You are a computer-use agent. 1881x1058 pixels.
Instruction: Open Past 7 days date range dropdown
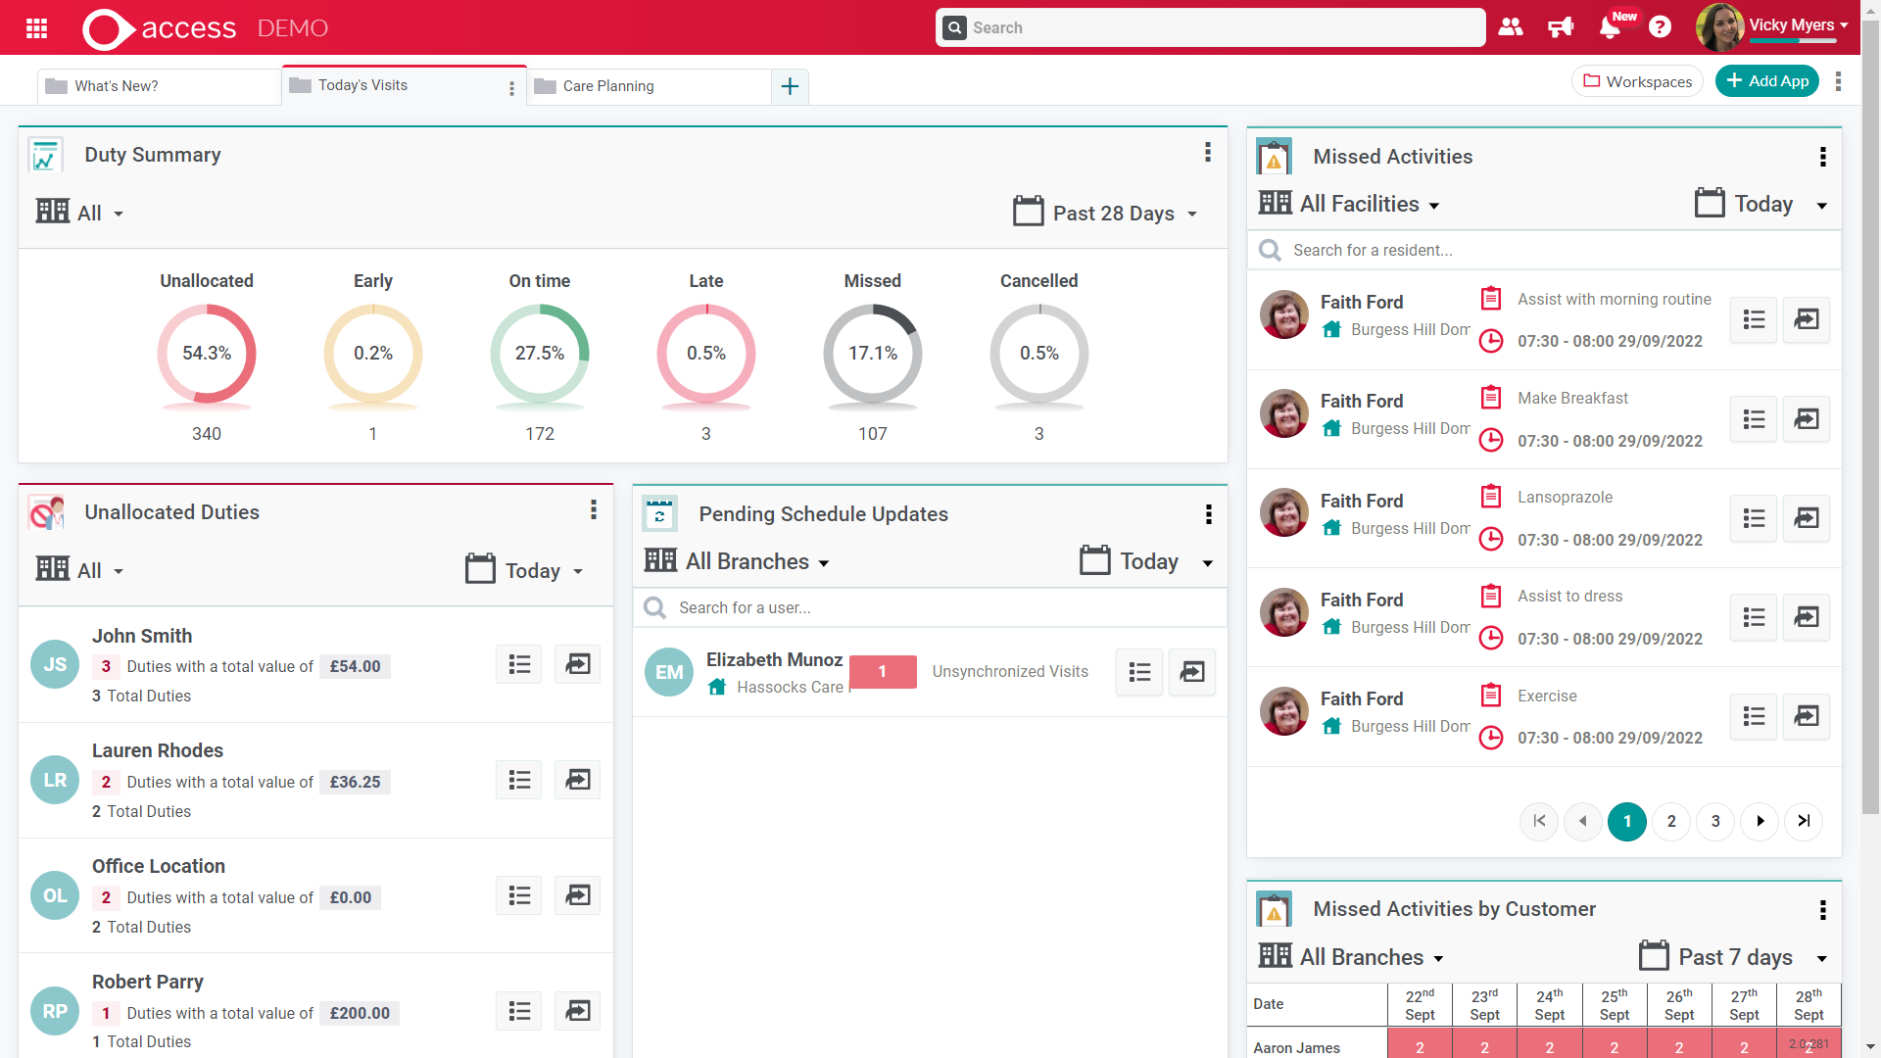pyautogui.click(x=1734, y=957)
